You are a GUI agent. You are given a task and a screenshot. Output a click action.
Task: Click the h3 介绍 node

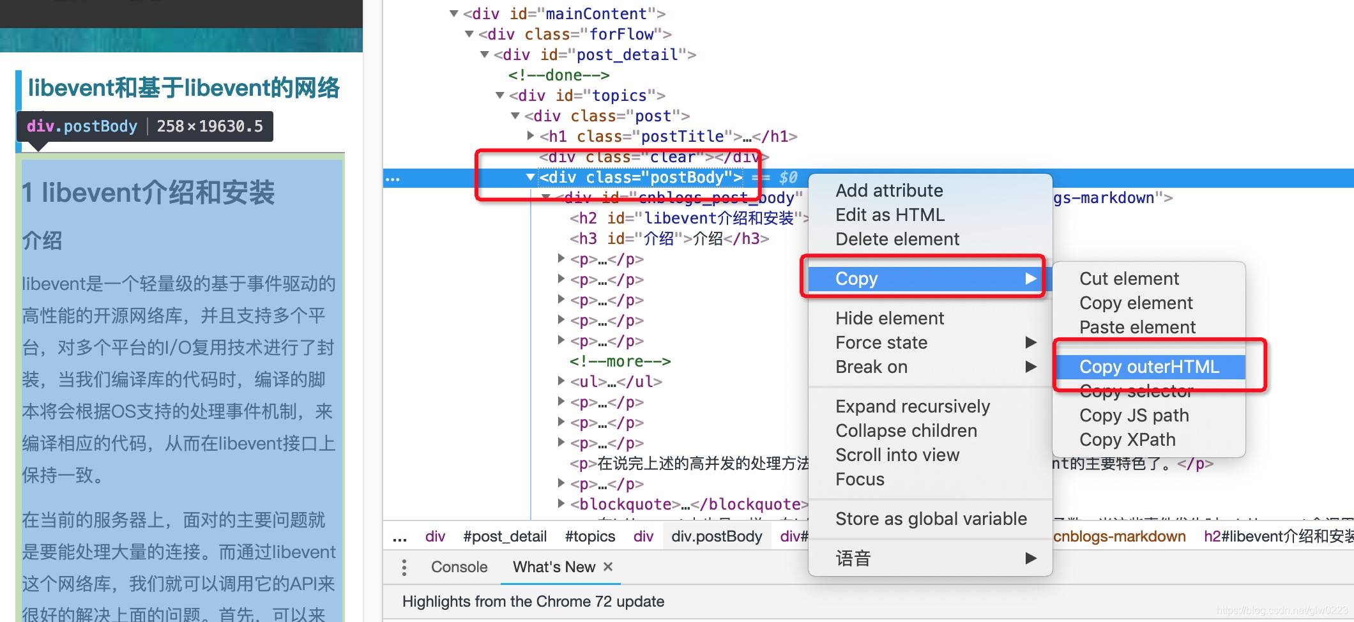(669, 238)
